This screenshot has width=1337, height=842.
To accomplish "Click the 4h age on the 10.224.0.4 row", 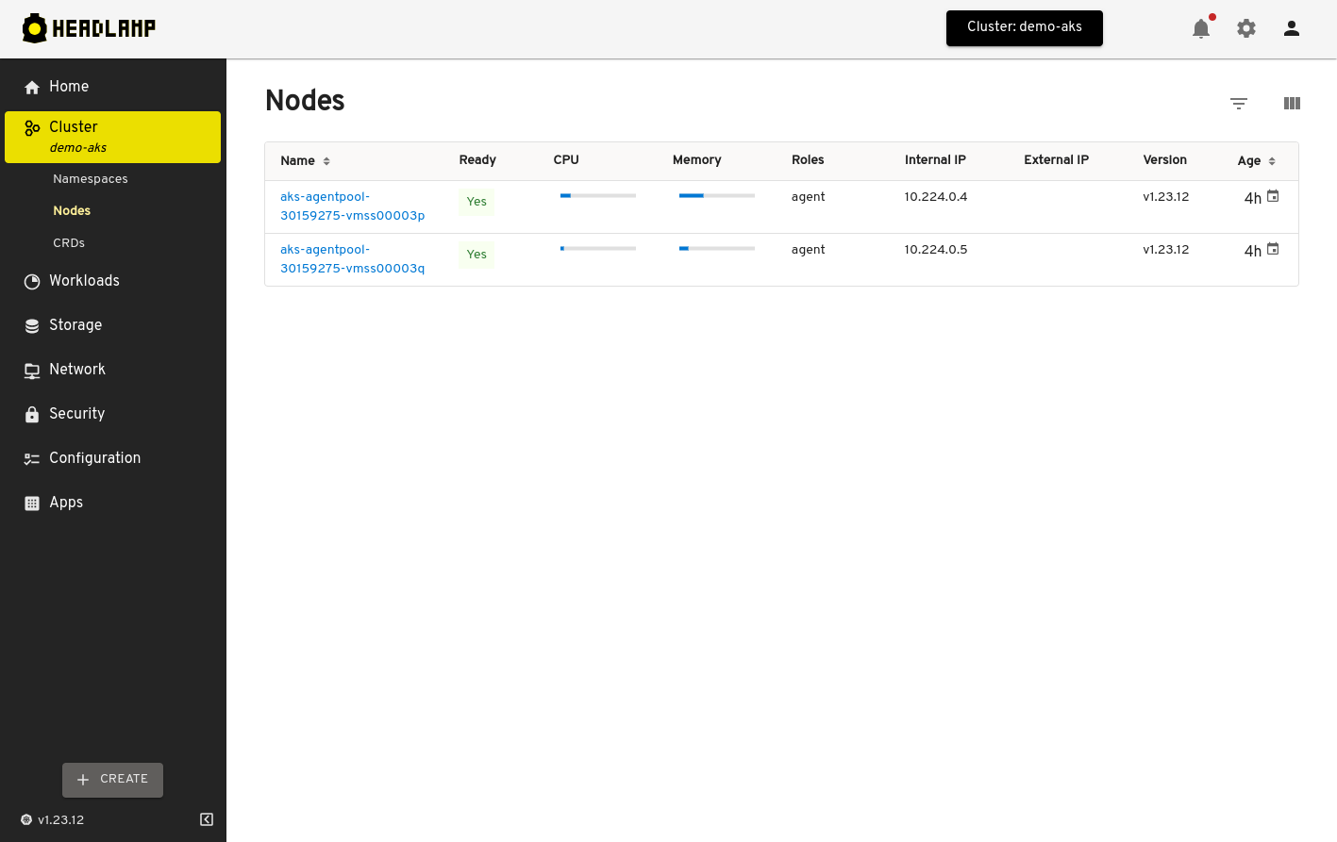I will [1253, 198].
